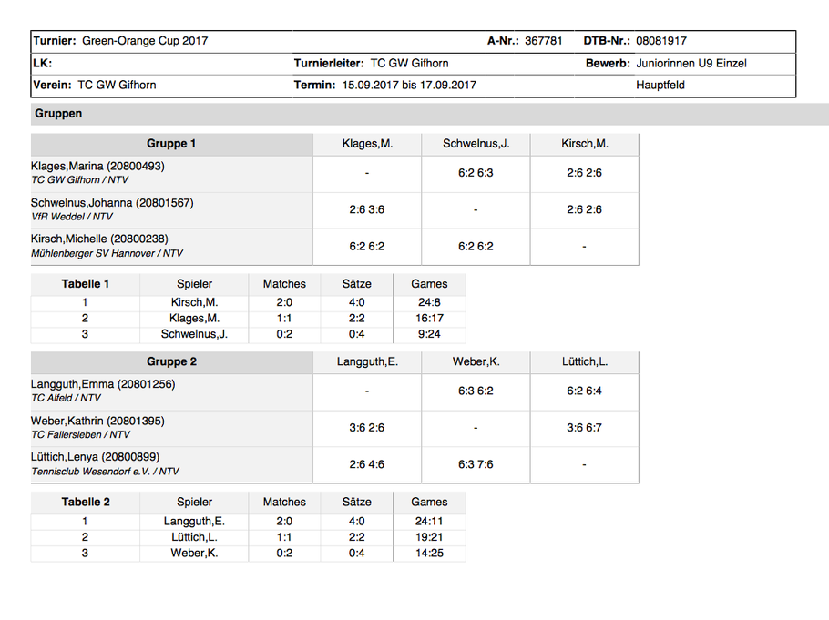Click club line 'TC Alfeld / NTV'
829x620 pixels.
[x=66, y=398]
